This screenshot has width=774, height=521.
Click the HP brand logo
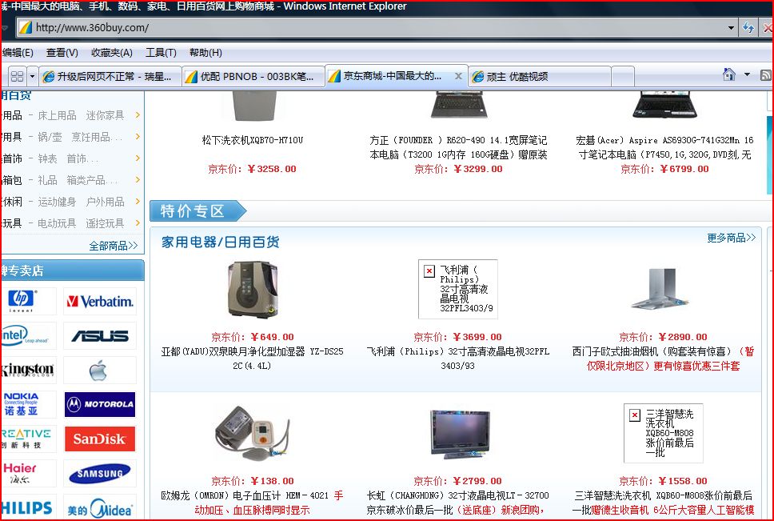[x=29, y=300]
